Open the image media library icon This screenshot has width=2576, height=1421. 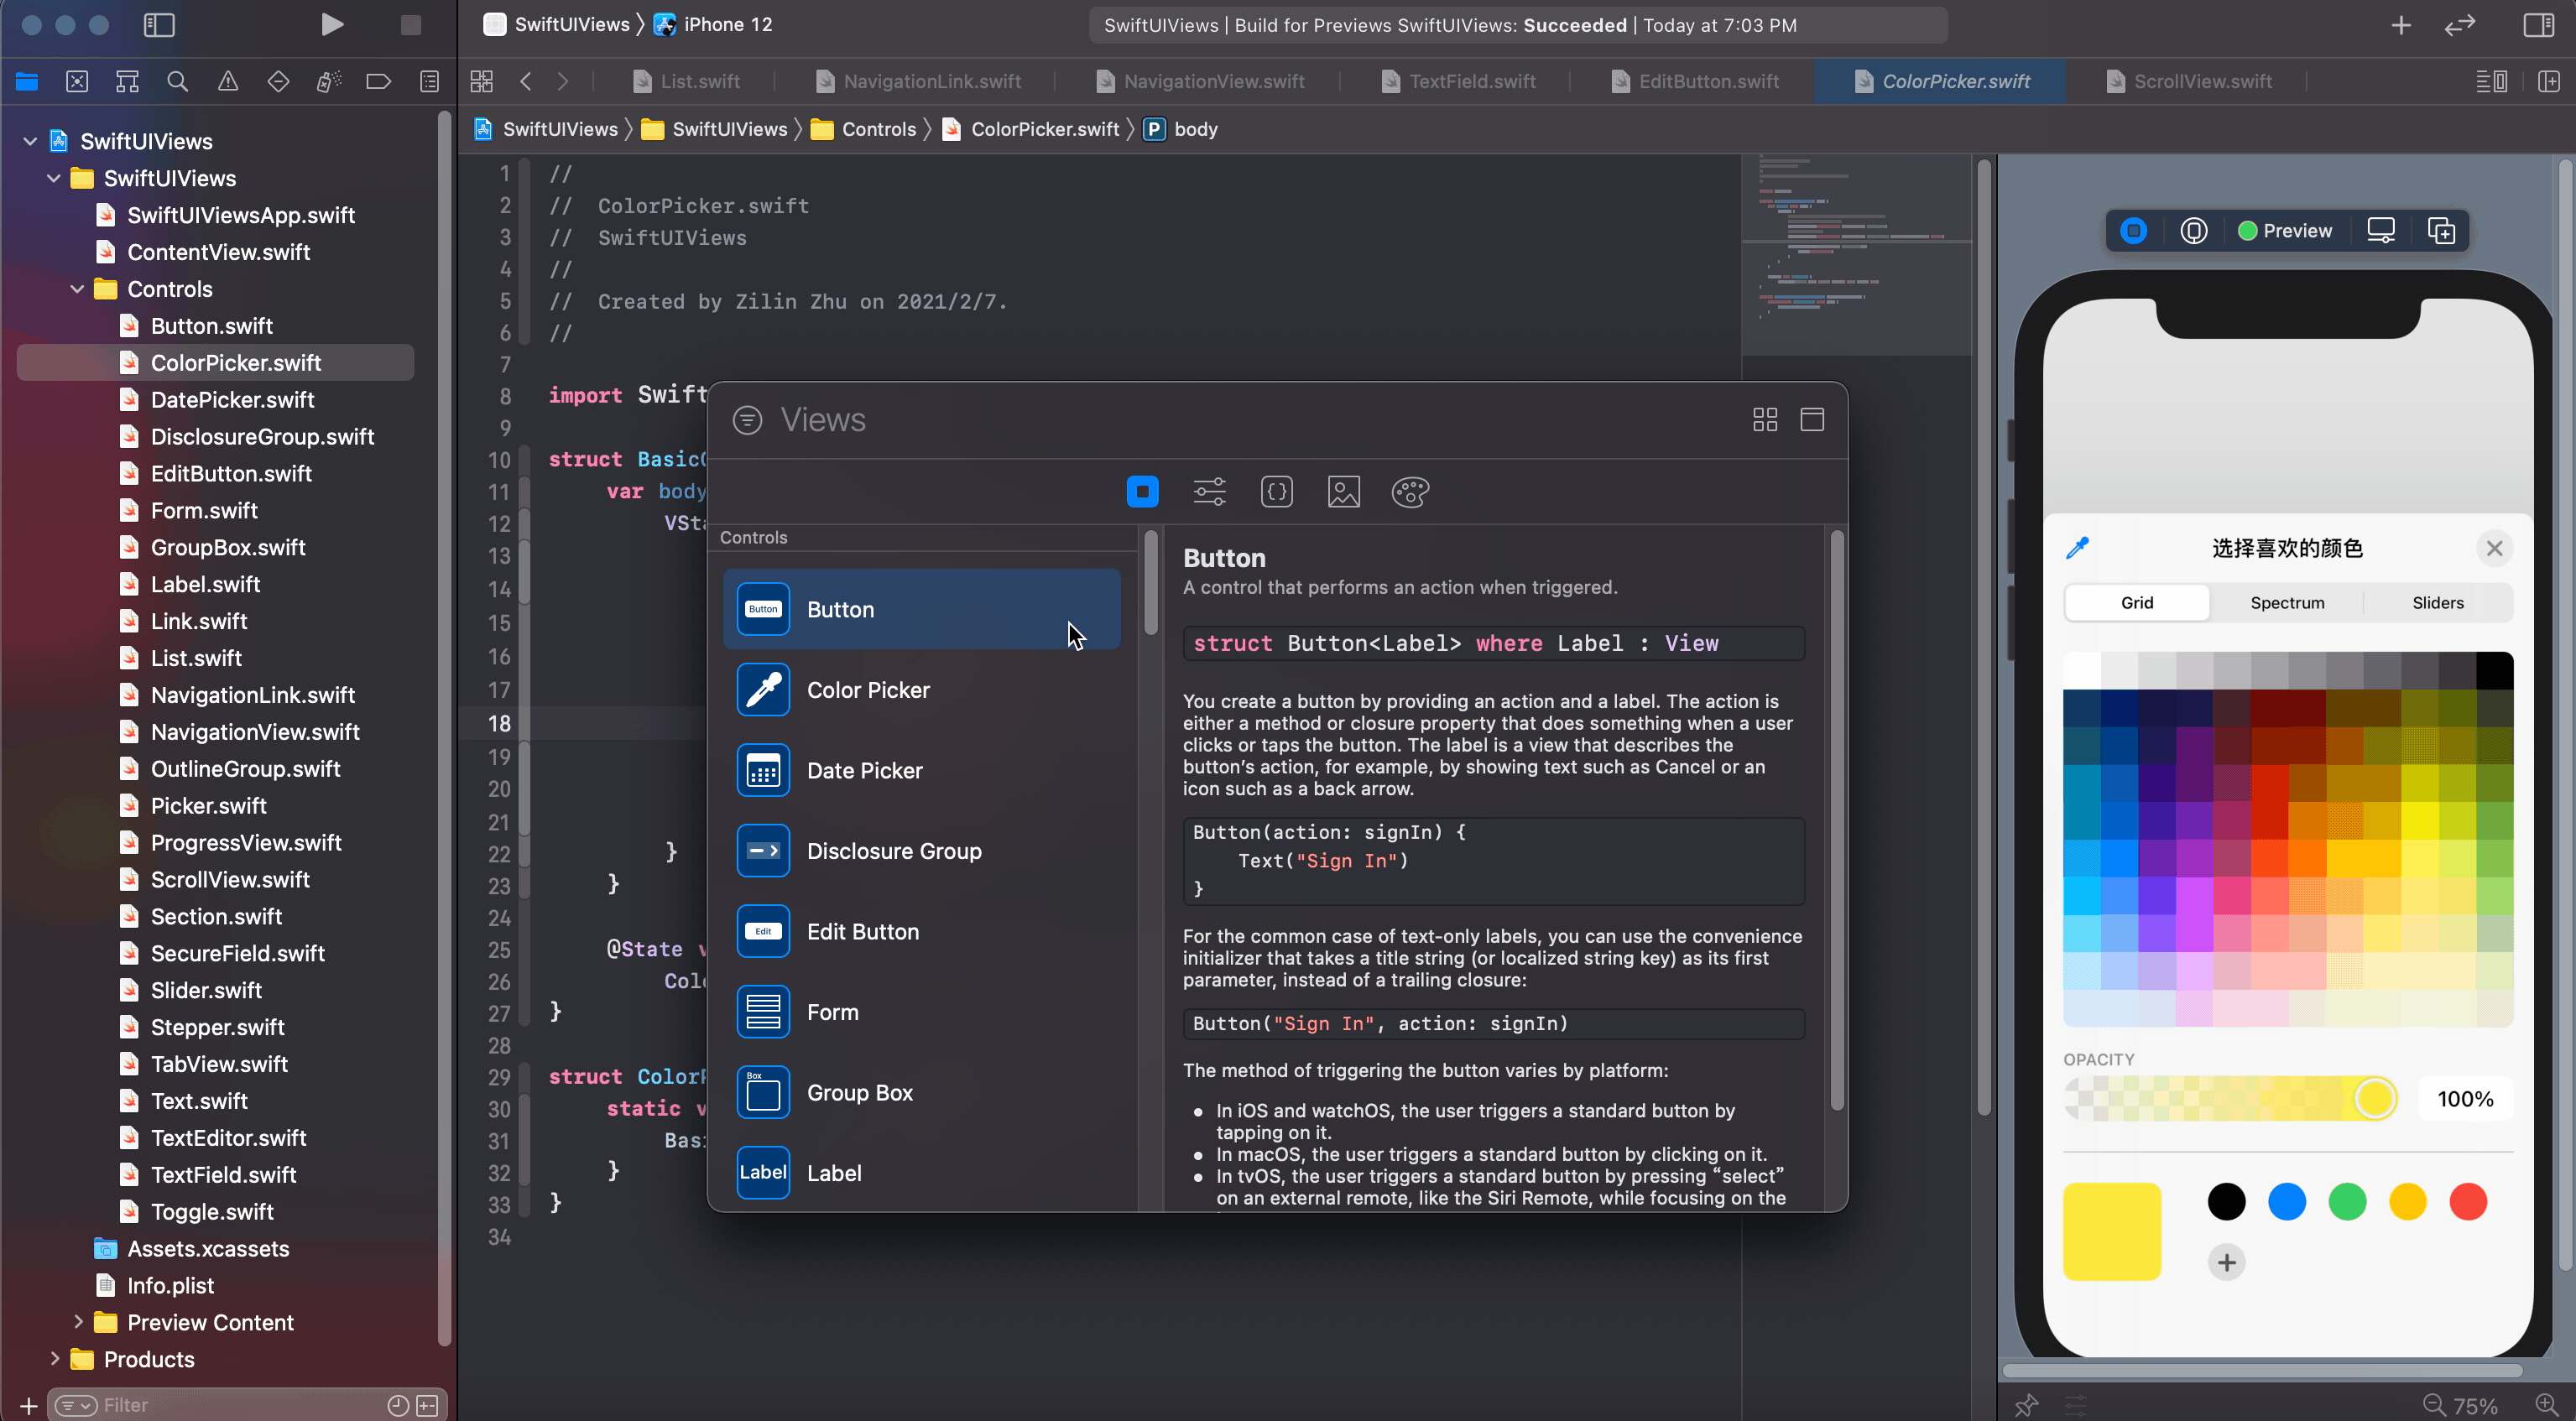point(1343,491)
